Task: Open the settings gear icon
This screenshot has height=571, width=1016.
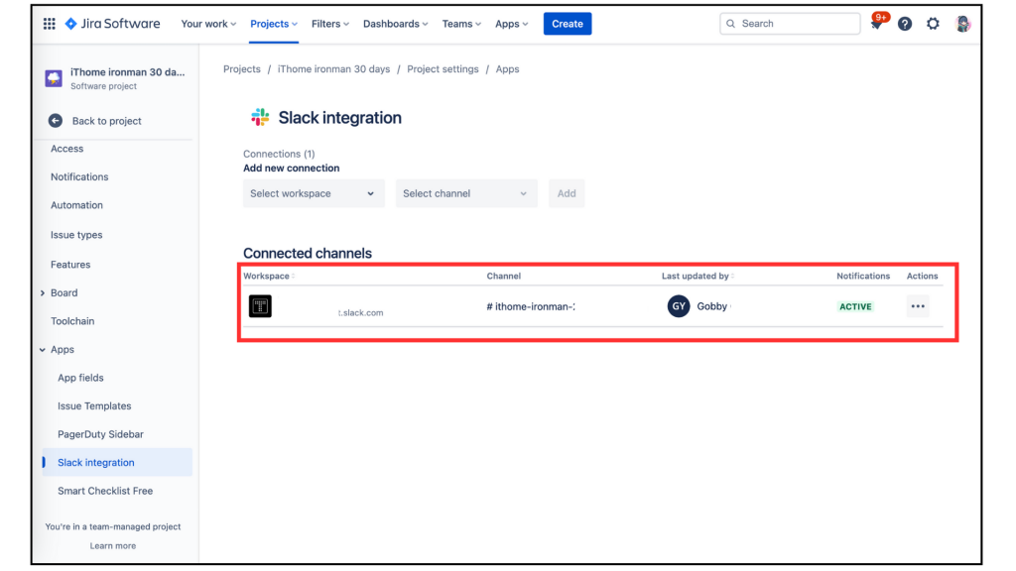Action: [x=933, y=24]
